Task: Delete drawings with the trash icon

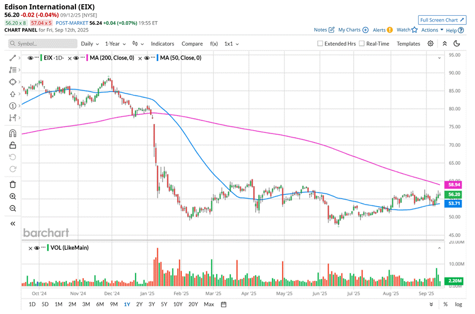Action: click(x=13, y=184)
